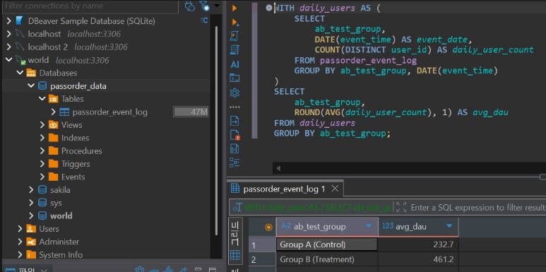
Task: Expand the sys database
Action: click(x=31, y=203)
